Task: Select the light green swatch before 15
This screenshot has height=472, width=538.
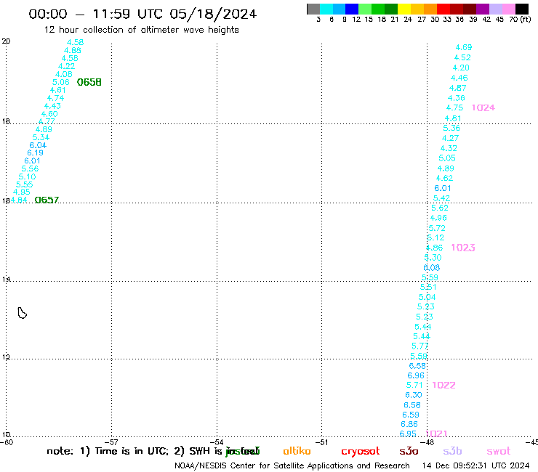Action: 365,9
